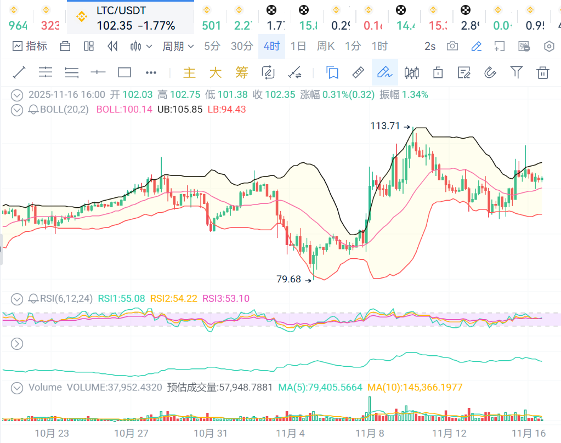This screenshot has height=443, width=561.
Task: Collapse the BOLL indicator row
Action: coord(18,109)
